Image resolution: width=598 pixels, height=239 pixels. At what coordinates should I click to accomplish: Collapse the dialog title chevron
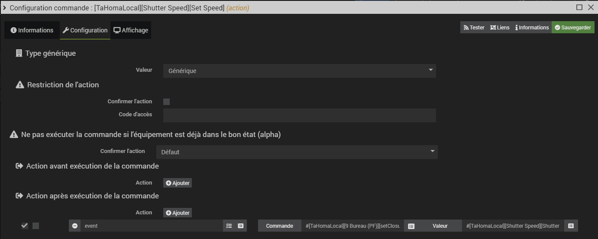pos(4,8)
